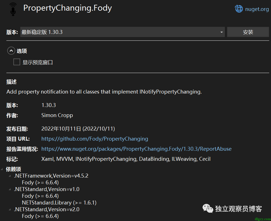Click the author name Simon Cropp

tap(57, 115)
